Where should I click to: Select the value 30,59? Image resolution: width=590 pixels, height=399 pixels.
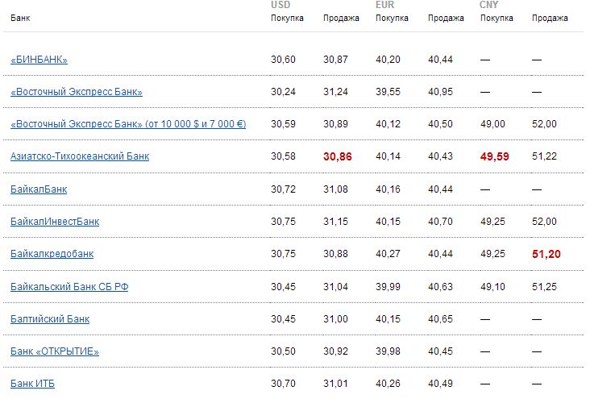(284, 124)
